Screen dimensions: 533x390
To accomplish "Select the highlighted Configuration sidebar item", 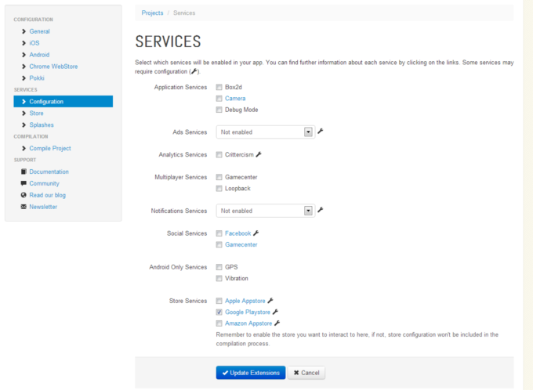I will [x=63, y=101].
